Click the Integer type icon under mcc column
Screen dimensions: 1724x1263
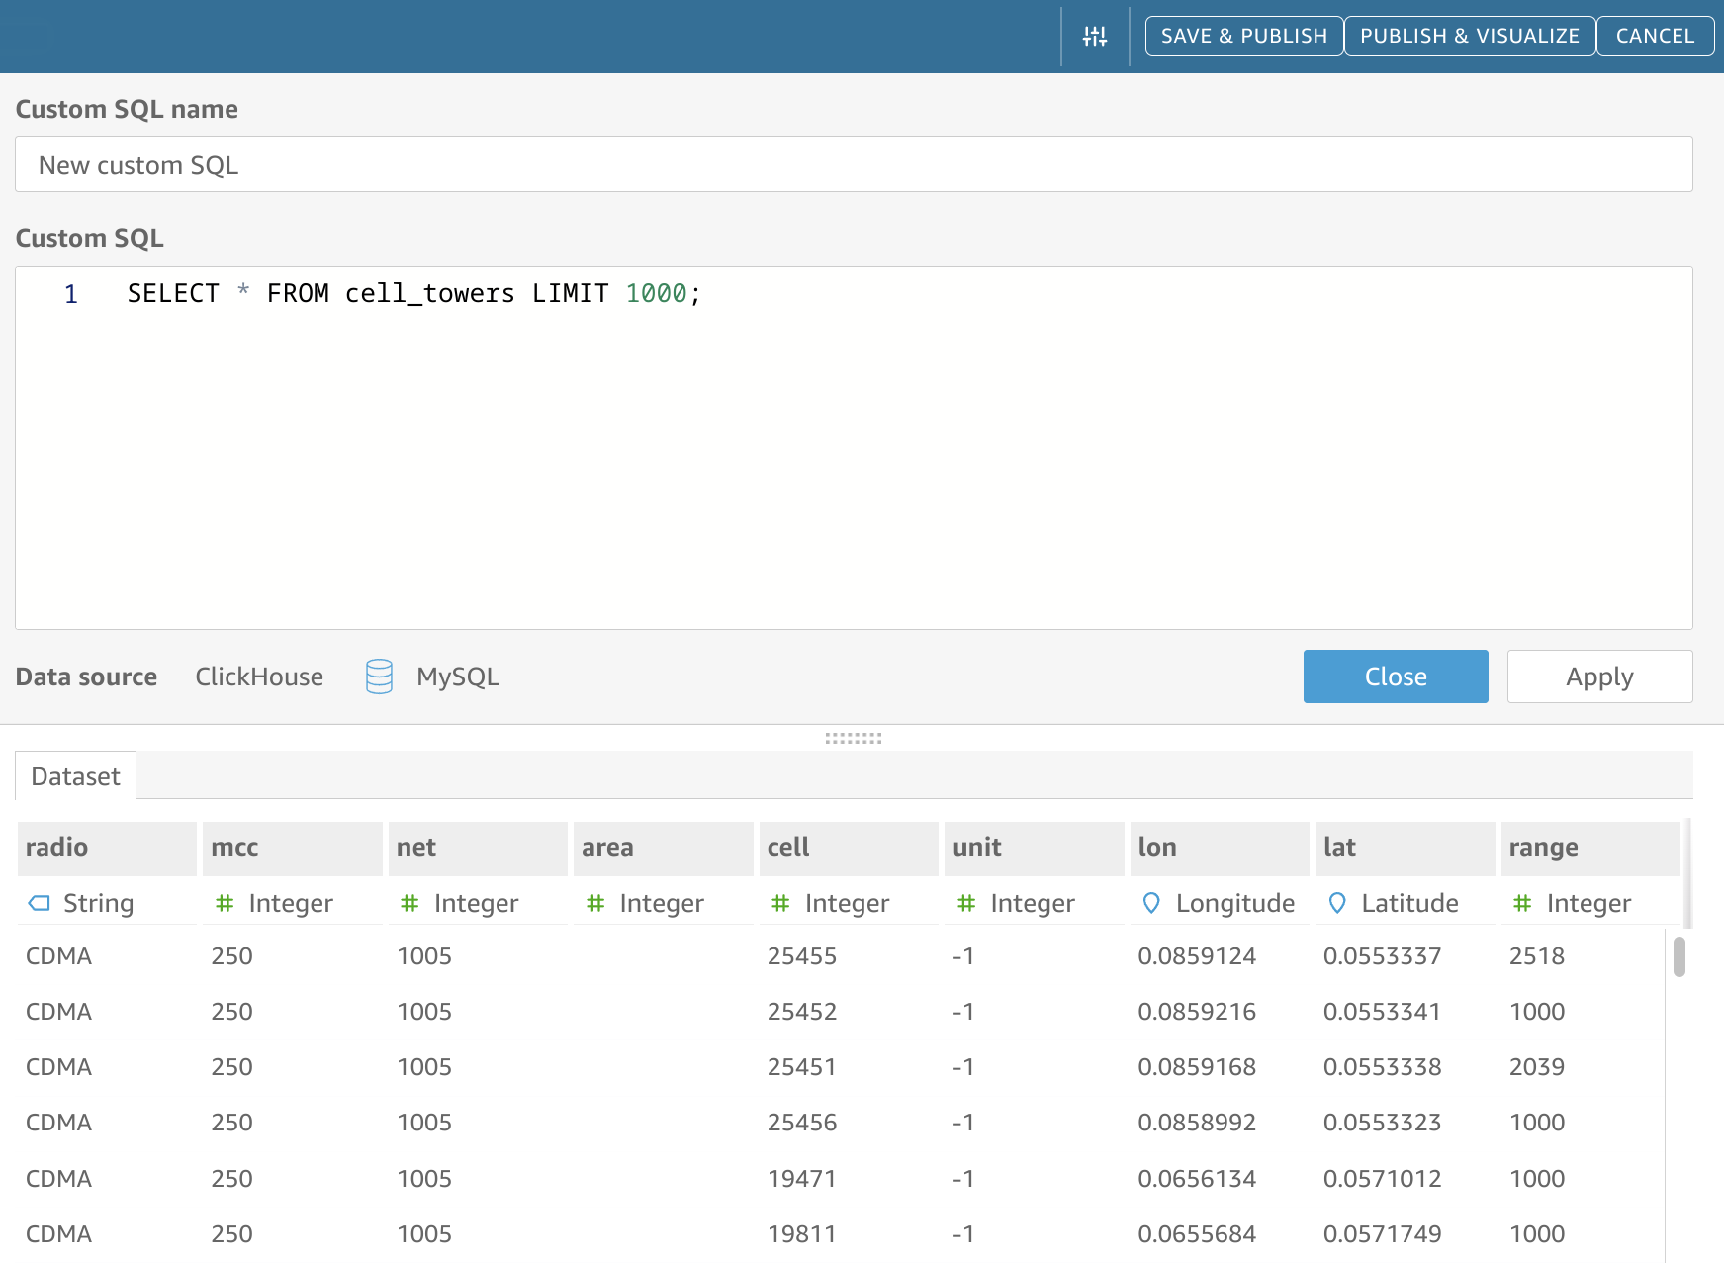[225, 902]
